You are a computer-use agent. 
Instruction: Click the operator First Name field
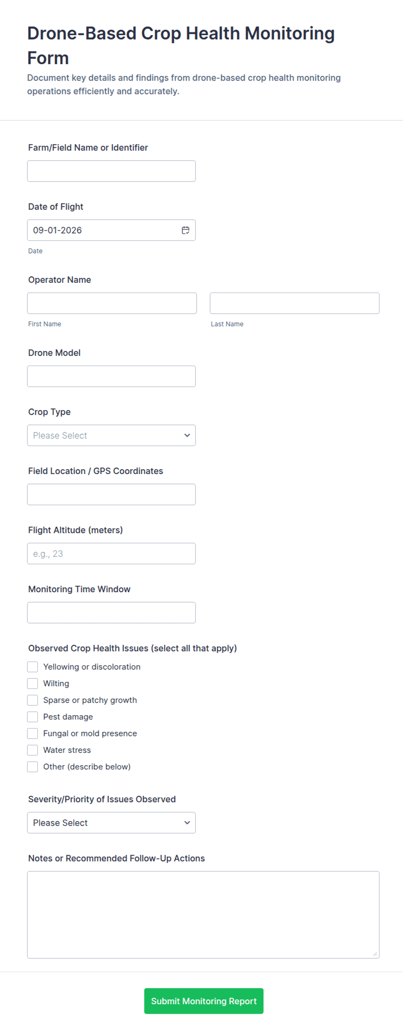pyautogui.click(x=112, y=303)
